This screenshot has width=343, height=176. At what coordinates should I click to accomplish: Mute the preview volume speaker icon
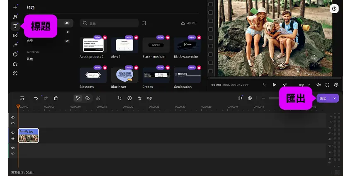[x=319, y=85]
